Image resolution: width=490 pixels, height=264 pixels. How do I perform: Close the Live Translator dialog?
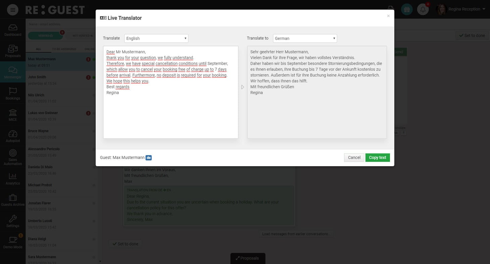pyautogui.click(x=388, y=16)
